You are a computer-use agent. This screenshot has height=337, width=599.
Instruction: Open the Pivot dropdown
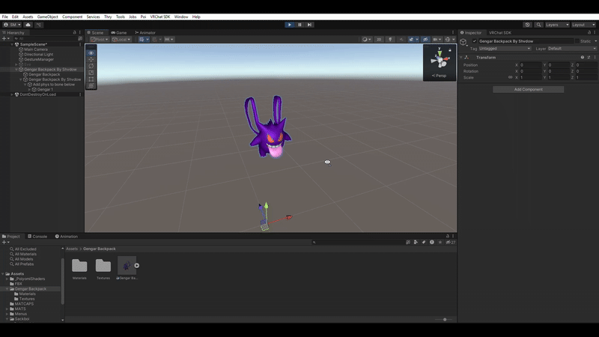[x=100, y=40]
